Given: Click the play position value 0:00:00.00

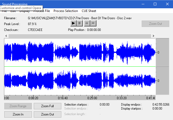Looking at the screenshot, I should 94,30.
